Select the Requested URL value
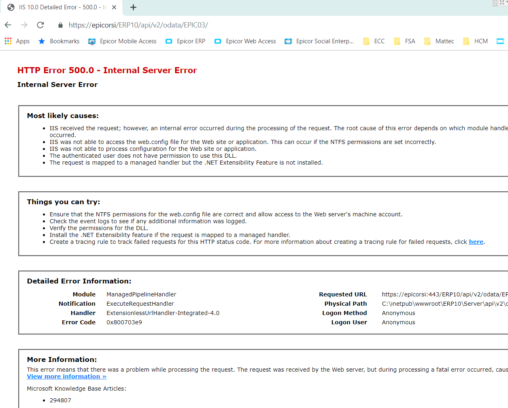This screenshot has width=508, height=408. coord(444,294)
